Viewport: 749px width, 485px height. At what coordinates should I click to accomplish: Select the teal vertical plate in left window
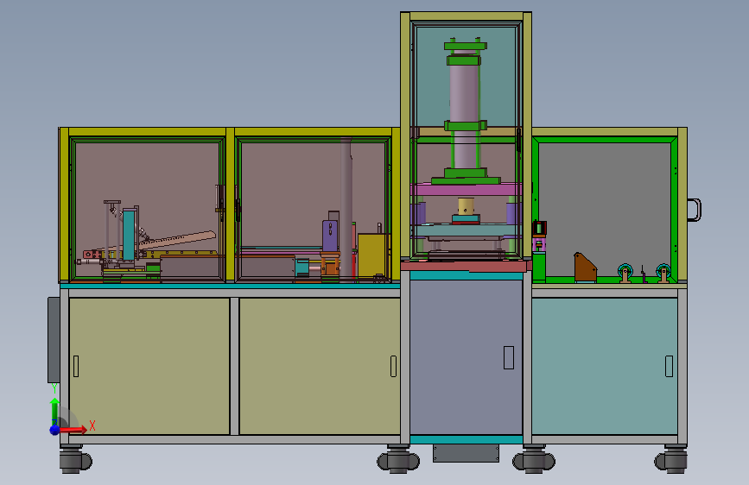pyautogui.click(x=129, y=235)
